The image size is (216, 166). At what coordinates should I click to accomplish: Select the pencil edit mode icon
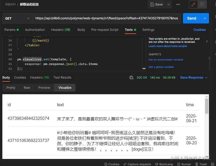click(x=193, y=4)
